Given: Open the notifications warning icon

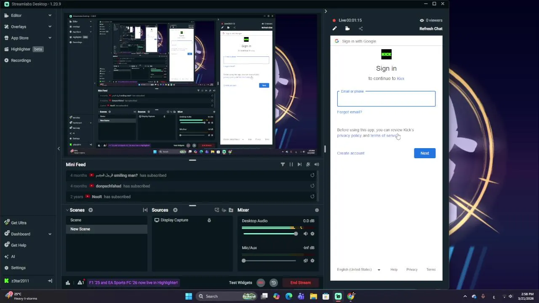Looking at the screenshot, I should click(x=80, y=283).
